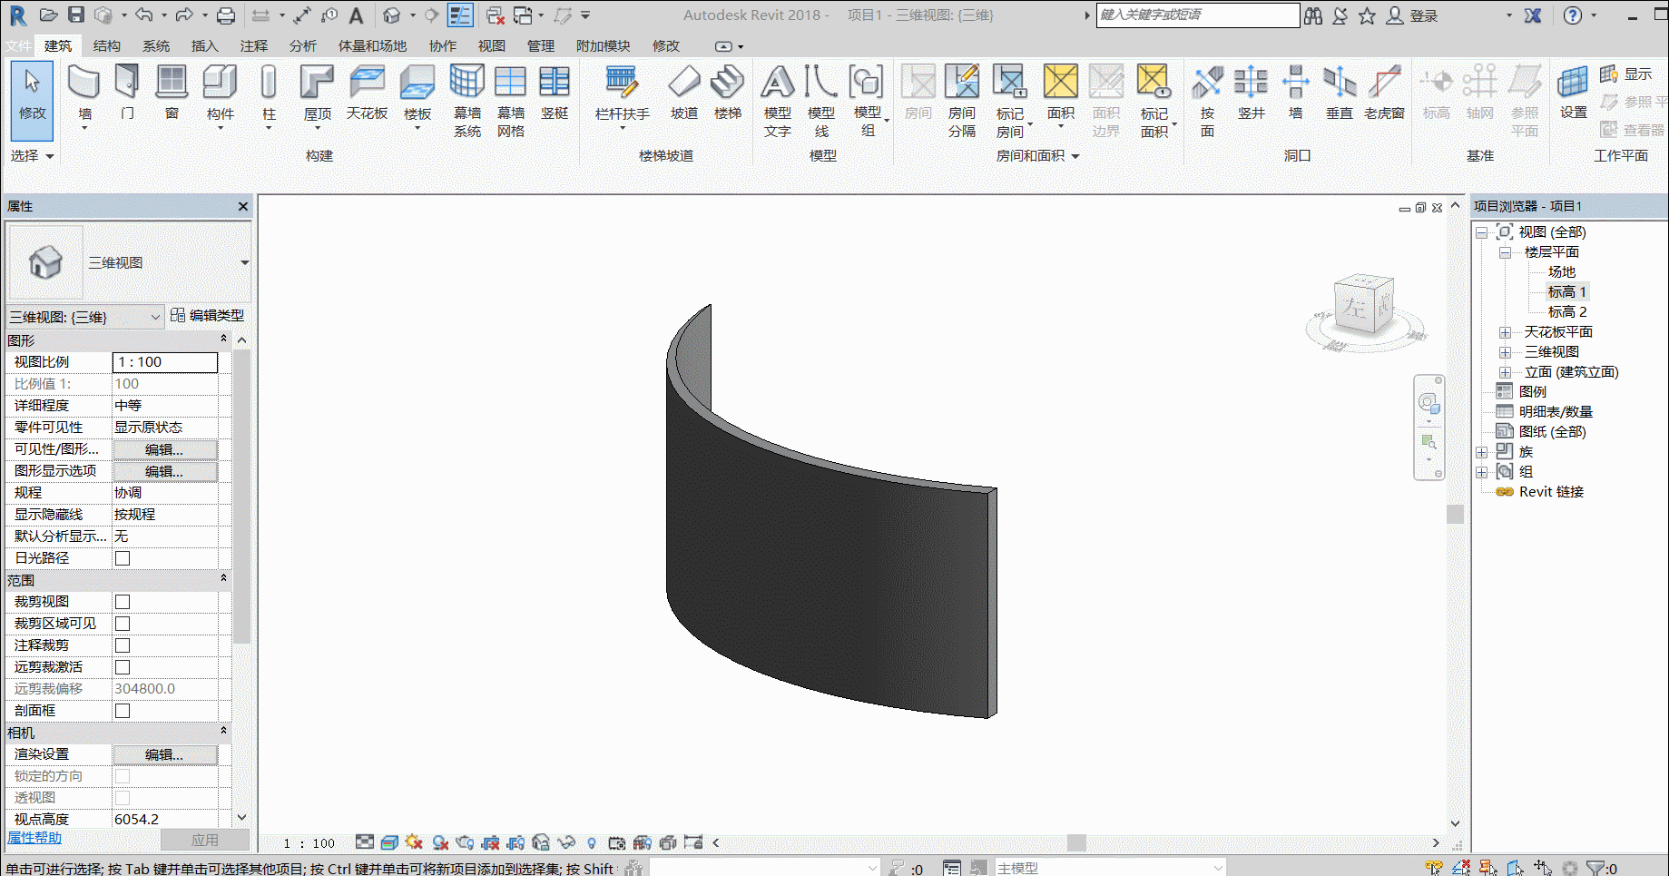The height and width of the screenshot is (876, 1669).
Task: Toggle the Section Box (剖面框) checkbox
Action: click(x=123, y=711)
